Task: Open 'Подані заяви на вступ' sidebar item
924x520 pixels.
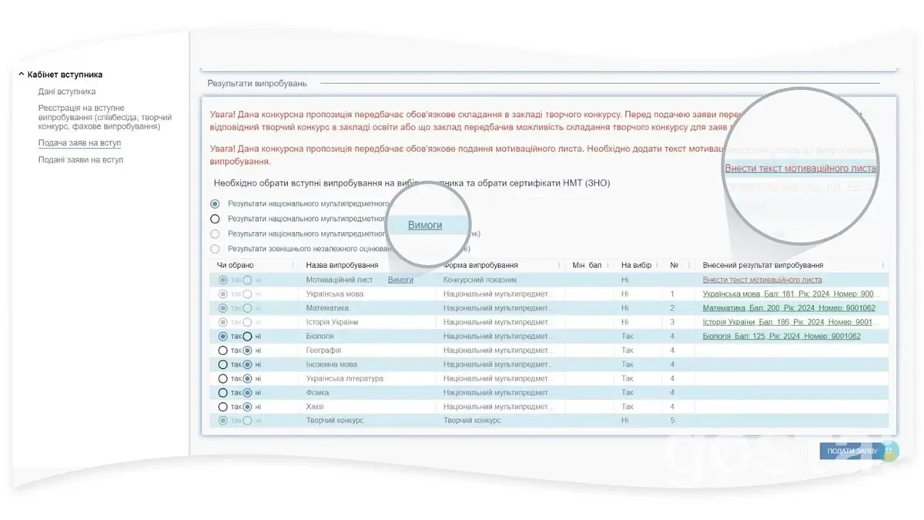Action: (81, 159)
